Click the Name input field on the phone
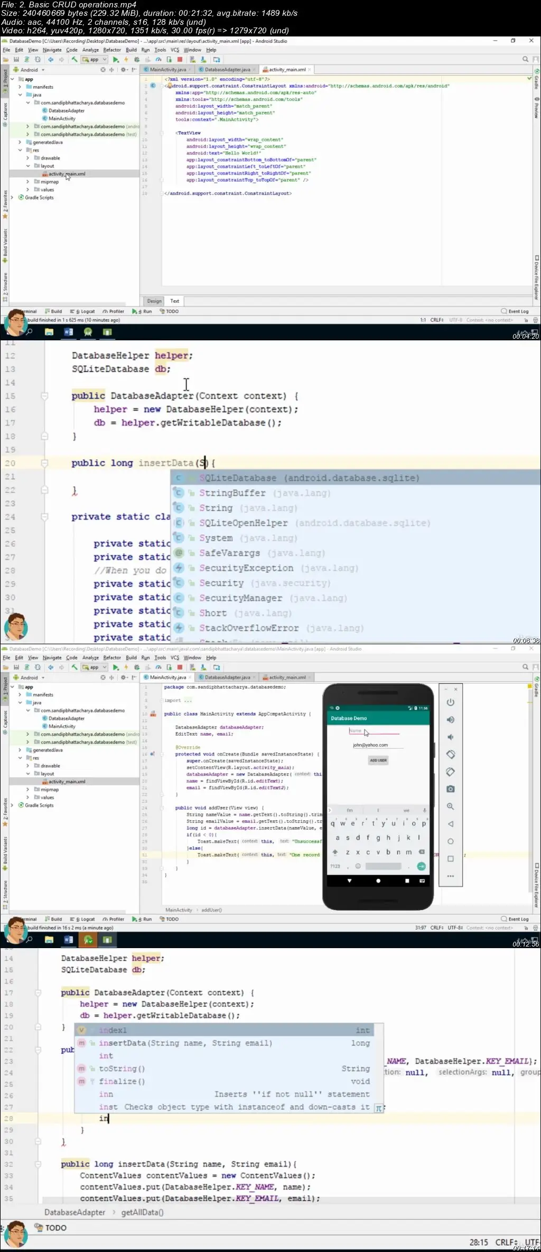 tap(374, 731)
